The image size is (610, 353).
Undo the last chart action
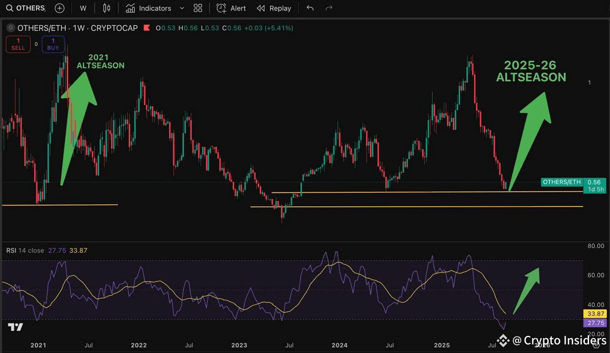coord(310,8)
